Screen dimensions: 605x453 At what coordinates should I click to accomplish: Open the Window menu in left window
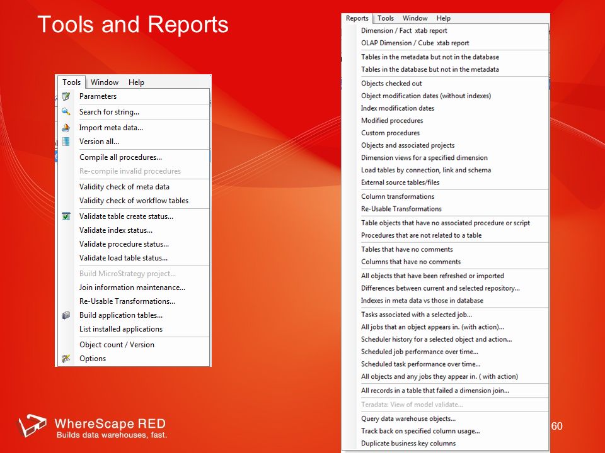(105, 82)
